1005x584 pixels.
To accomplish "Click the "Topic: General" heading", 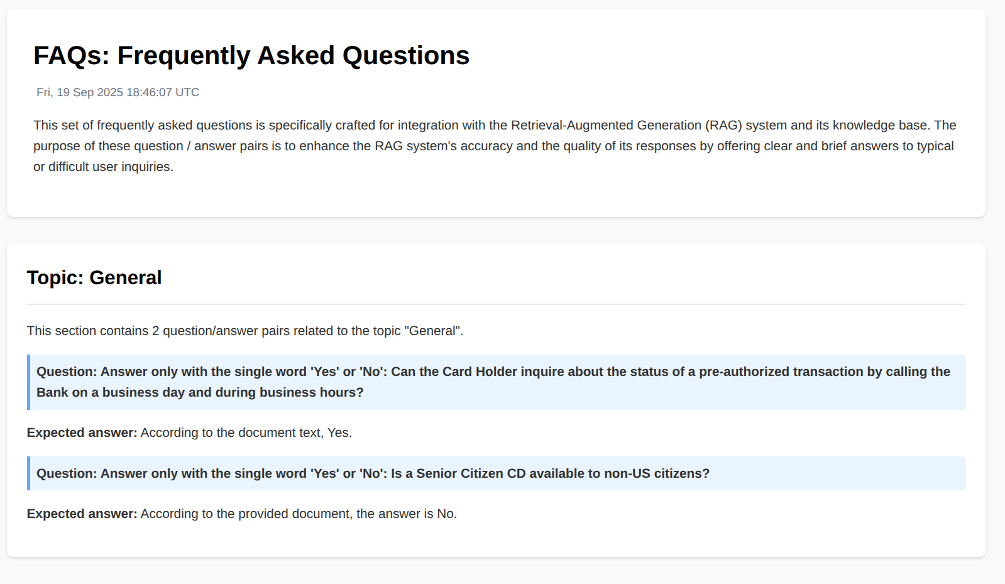I will [x=94, y=277].
